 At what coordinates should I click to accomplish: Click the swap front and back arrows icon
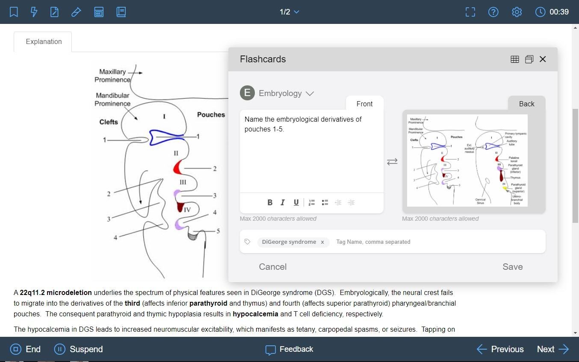tap(392, 161)
